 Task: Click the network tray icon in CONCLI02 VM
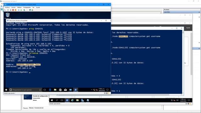pos(94,90)
